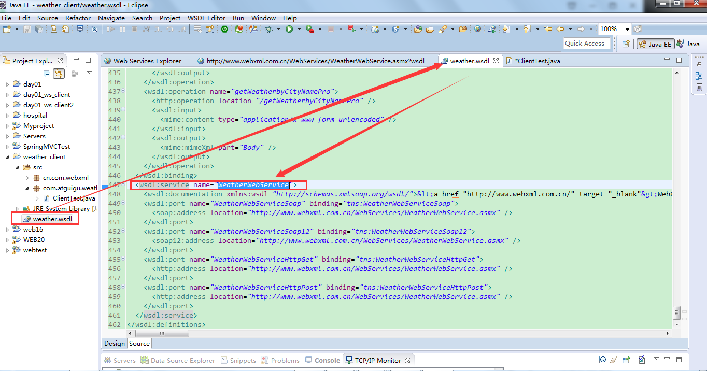
Task: Toggle Link with Editor in Project Explorer
Action: (59, 74)
